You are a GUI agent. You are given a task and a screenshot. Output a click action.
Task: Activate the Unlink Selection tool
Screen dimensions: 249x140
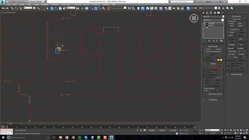click(x=16, y=8)
